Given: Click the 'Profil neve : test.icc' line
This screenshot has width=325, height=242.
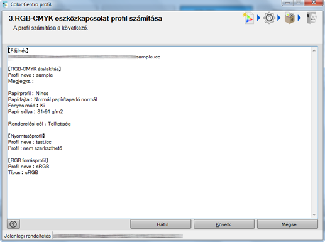Looking at the screenshot, I should (x=30, y=142).
